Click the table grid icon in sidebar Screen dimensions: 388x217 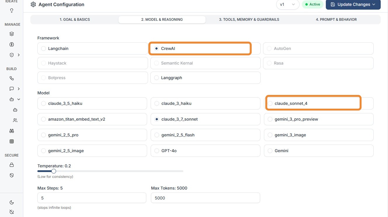tap(12, 141)
